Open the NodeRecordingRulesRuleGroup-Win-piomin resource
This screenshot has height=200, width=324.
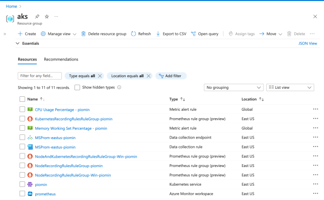[x=73, y=175]
